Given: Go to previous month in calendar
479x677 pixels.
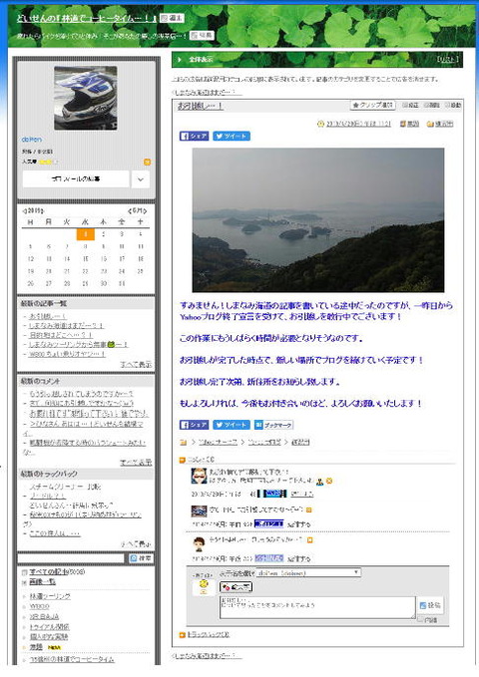Looking at the screenshot, I should point(130,211).
